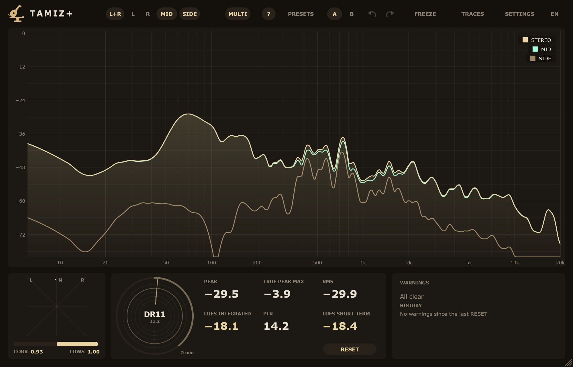Click 'No warnings since the last RESET' text
Screen dimensions: 573x367
pyautogui.click(x=444, y=314)
